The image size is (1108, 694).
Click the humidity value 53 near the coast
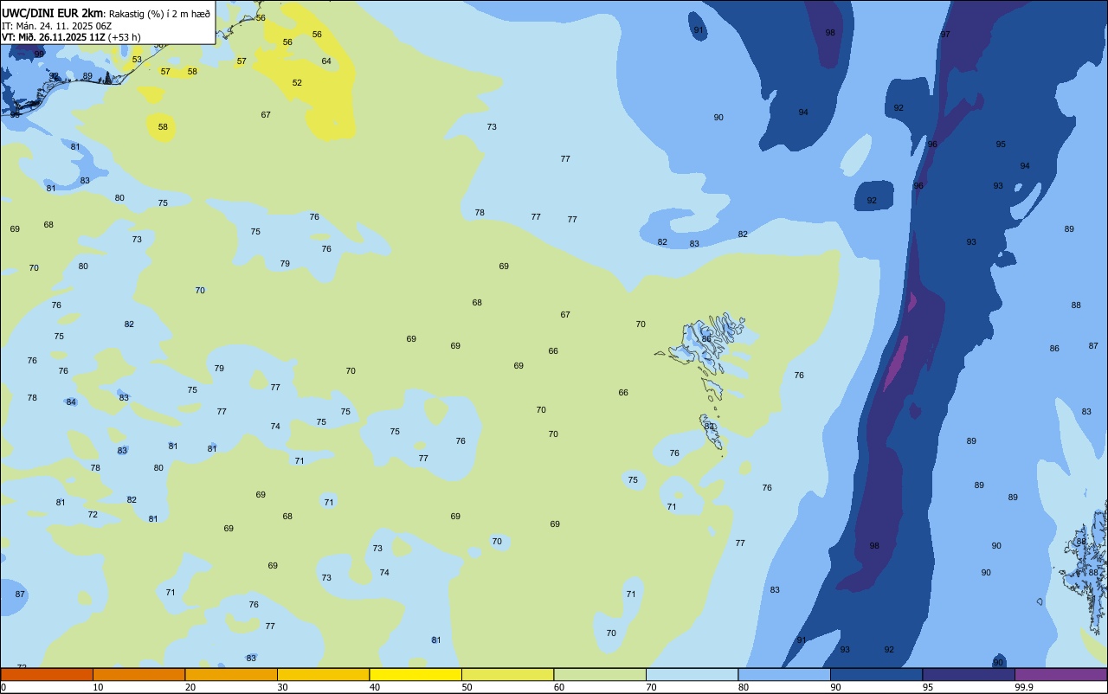[137, 60]
